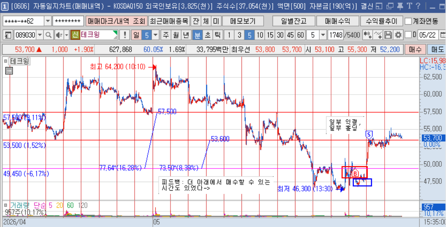Click the detach window icon in title bar
The height and width of the screenshot is (227, 446).
pyautogui.click(x=390, y=6)
